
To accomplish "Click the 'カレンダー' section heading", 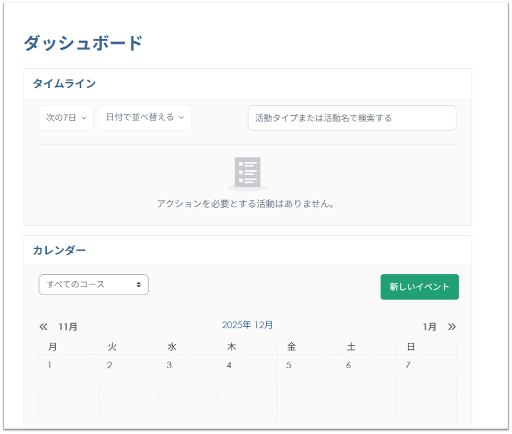I will 59,250.
